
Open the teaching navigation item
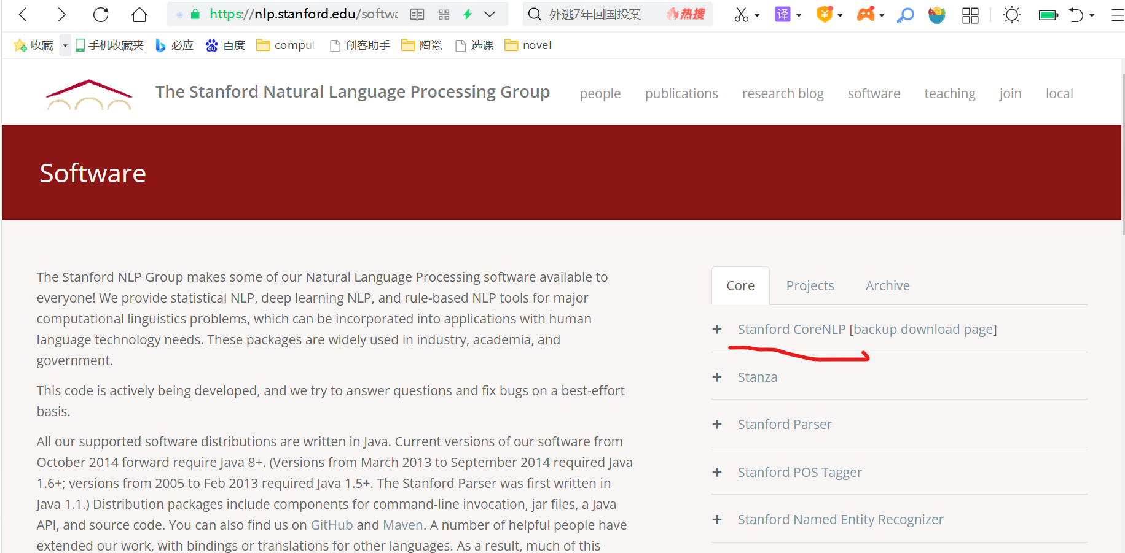pyautogui.click(x=950, y=93)
